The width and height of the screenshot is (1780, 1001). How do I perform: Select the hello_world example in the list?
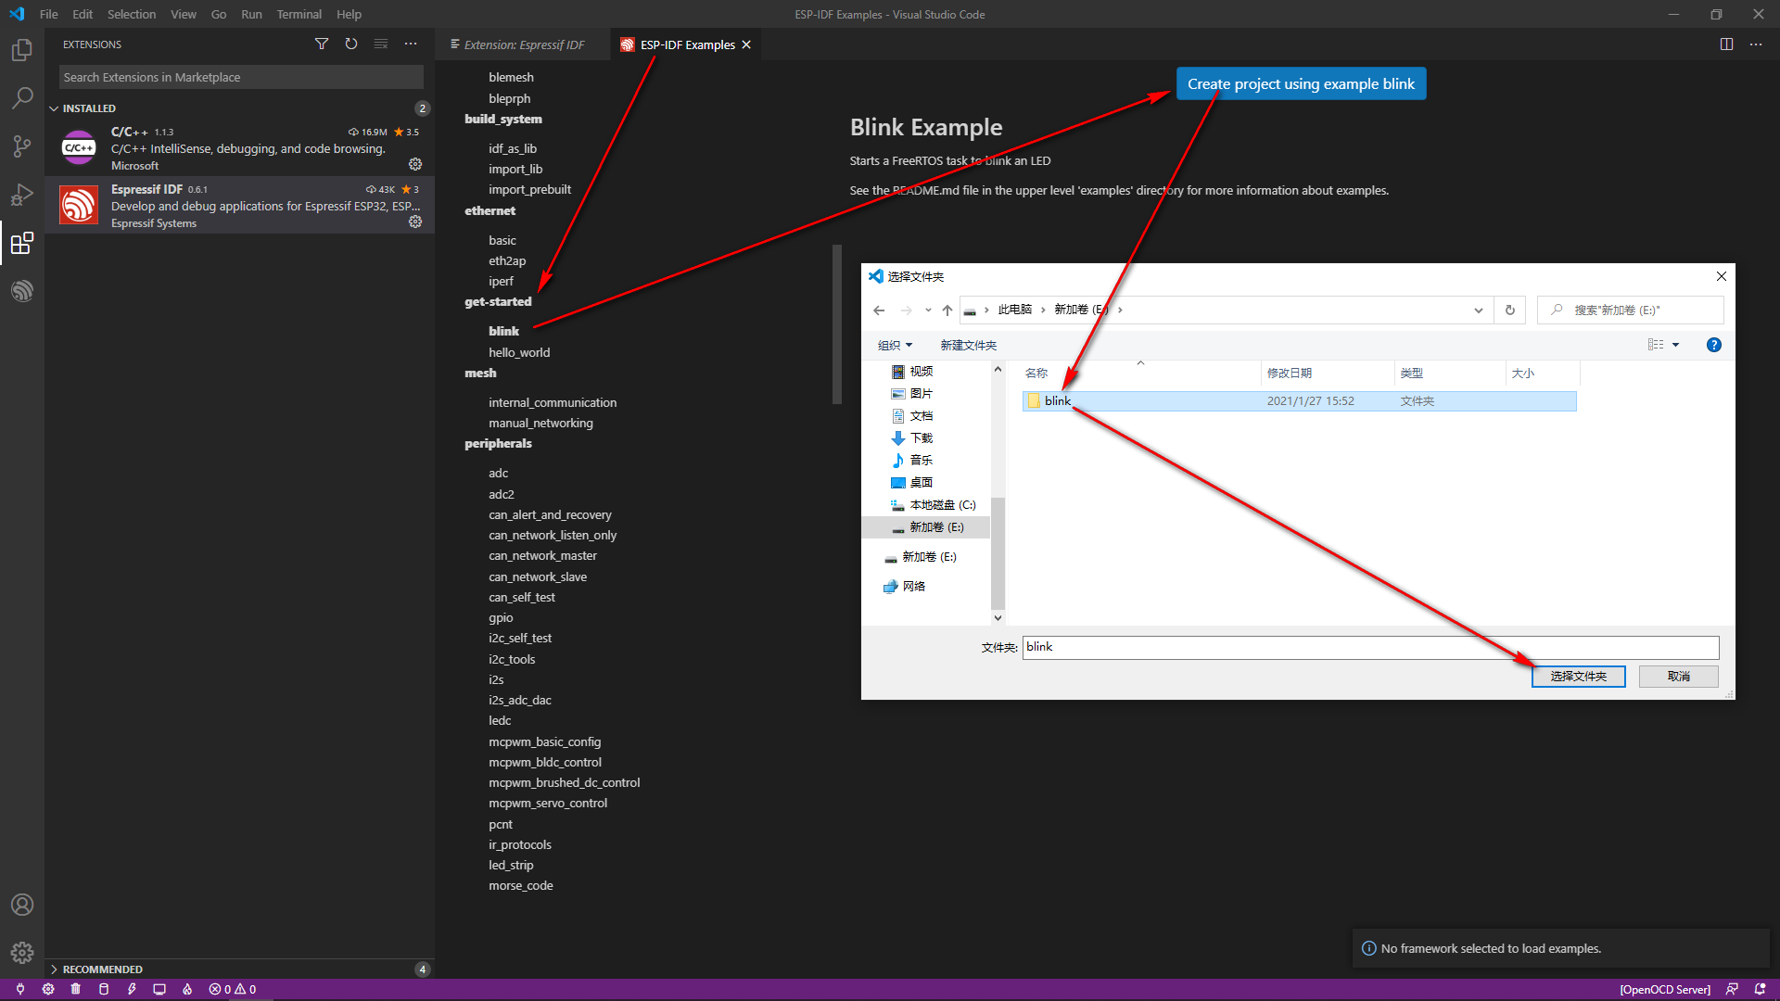tap(519, 351)
